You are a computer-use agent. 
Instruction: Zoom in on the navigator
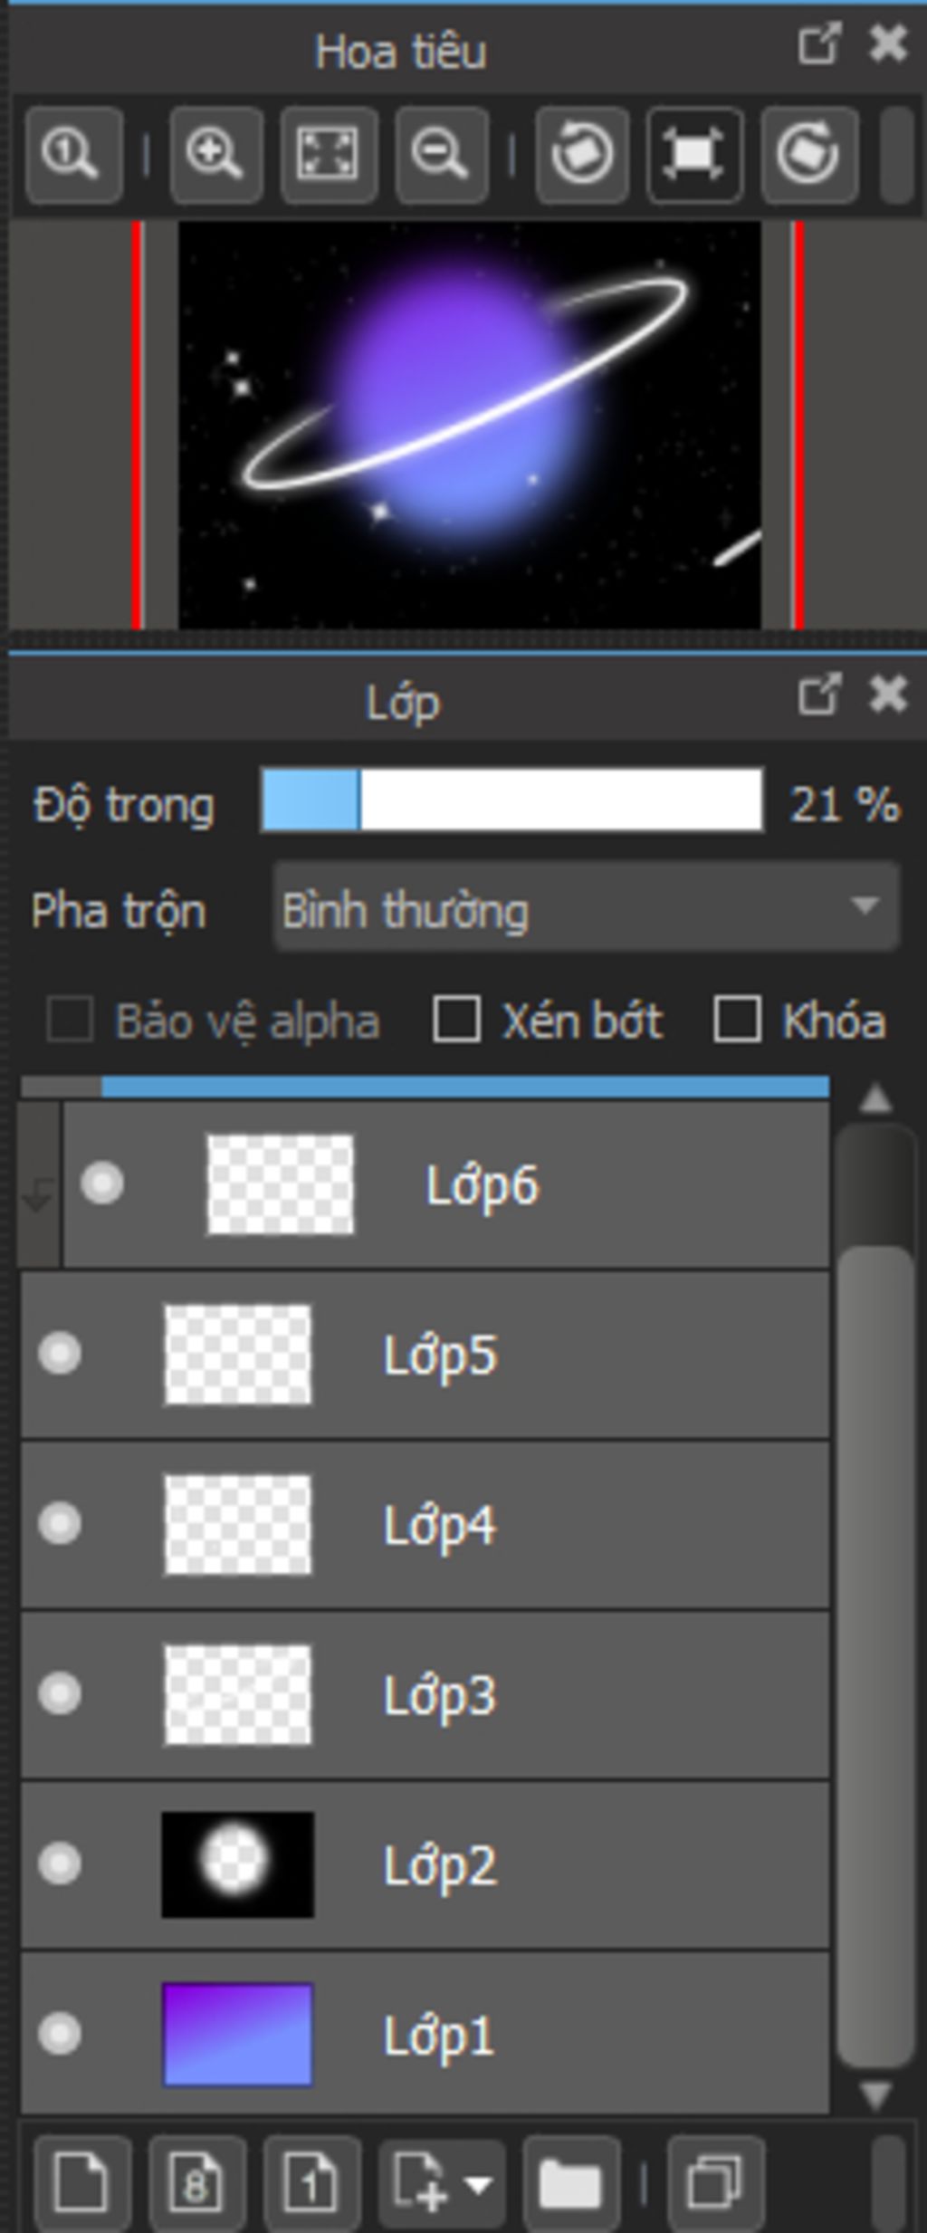click(215, 154)
